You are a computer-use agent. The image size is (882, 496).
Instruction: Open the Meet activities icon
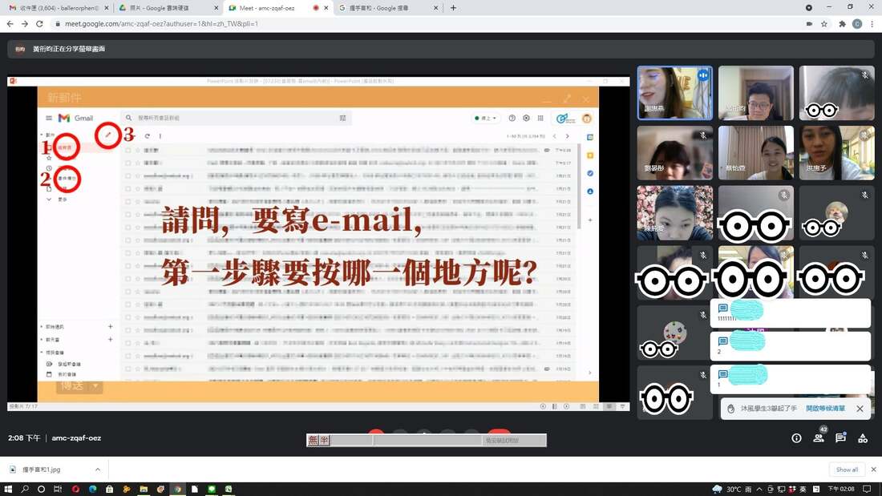(862, 438)
